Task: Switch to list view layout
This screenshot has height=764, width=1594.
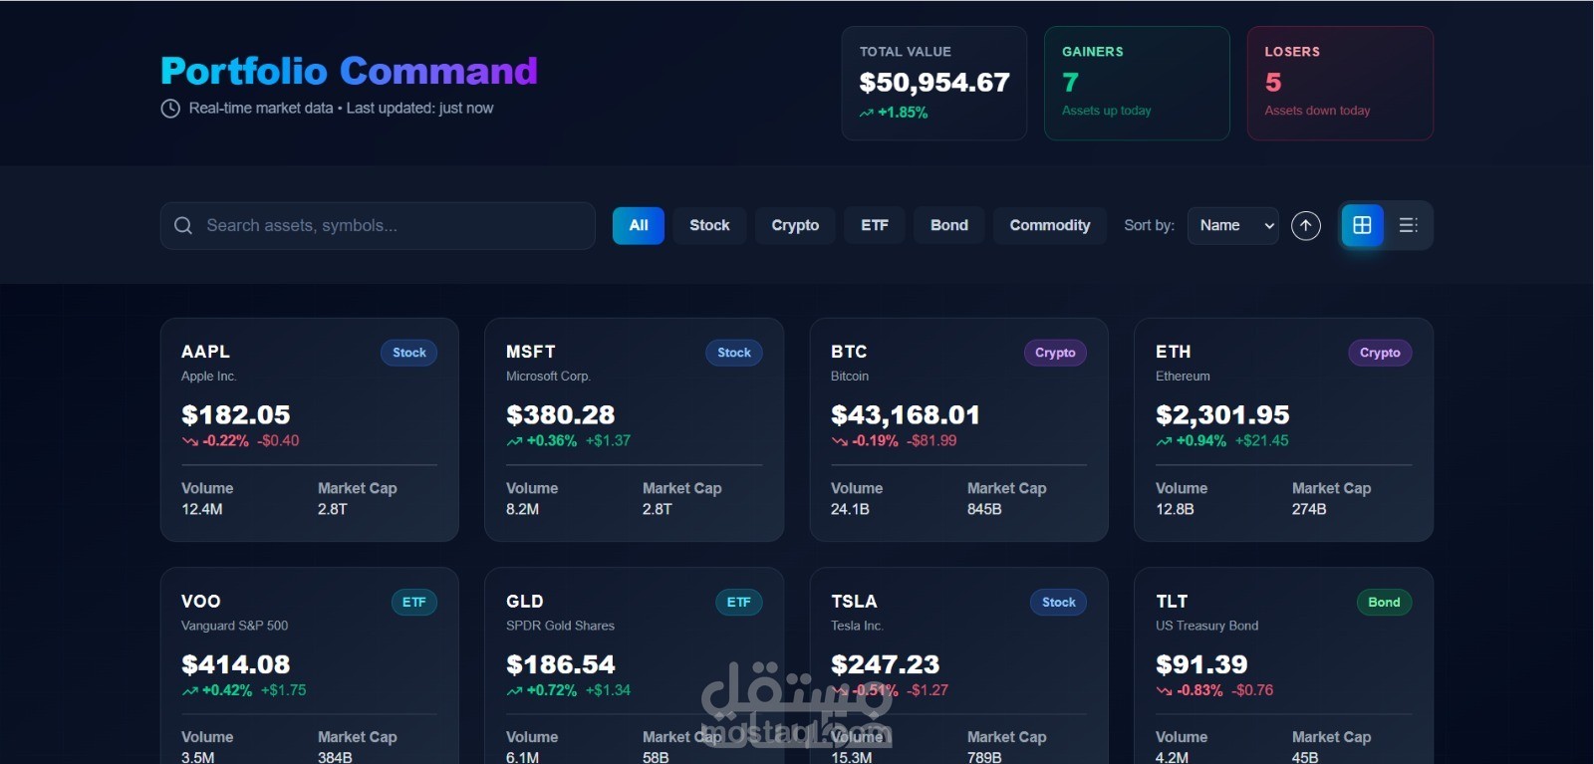Action: 1408,225
